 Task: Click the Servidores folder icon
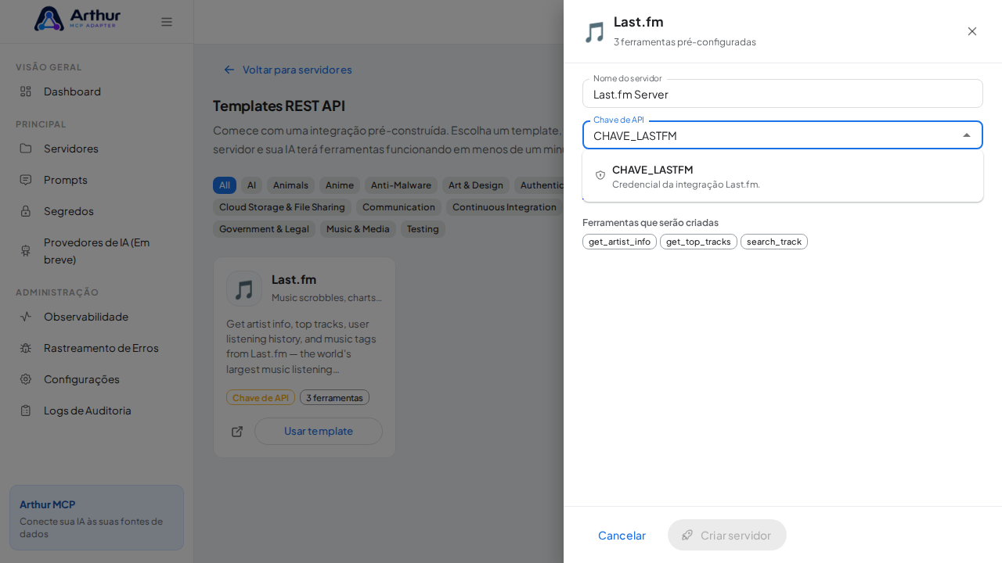click(x=26, y=149)
